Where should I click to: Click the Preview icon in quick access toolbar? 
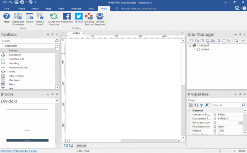(22, 2)
